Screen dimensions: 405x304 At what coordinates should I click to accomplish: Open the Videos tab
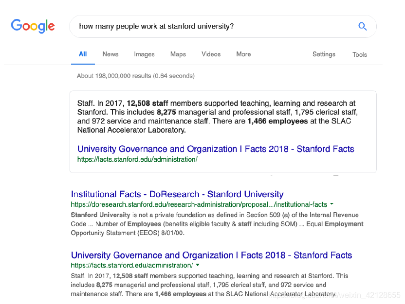coord(211,54)
